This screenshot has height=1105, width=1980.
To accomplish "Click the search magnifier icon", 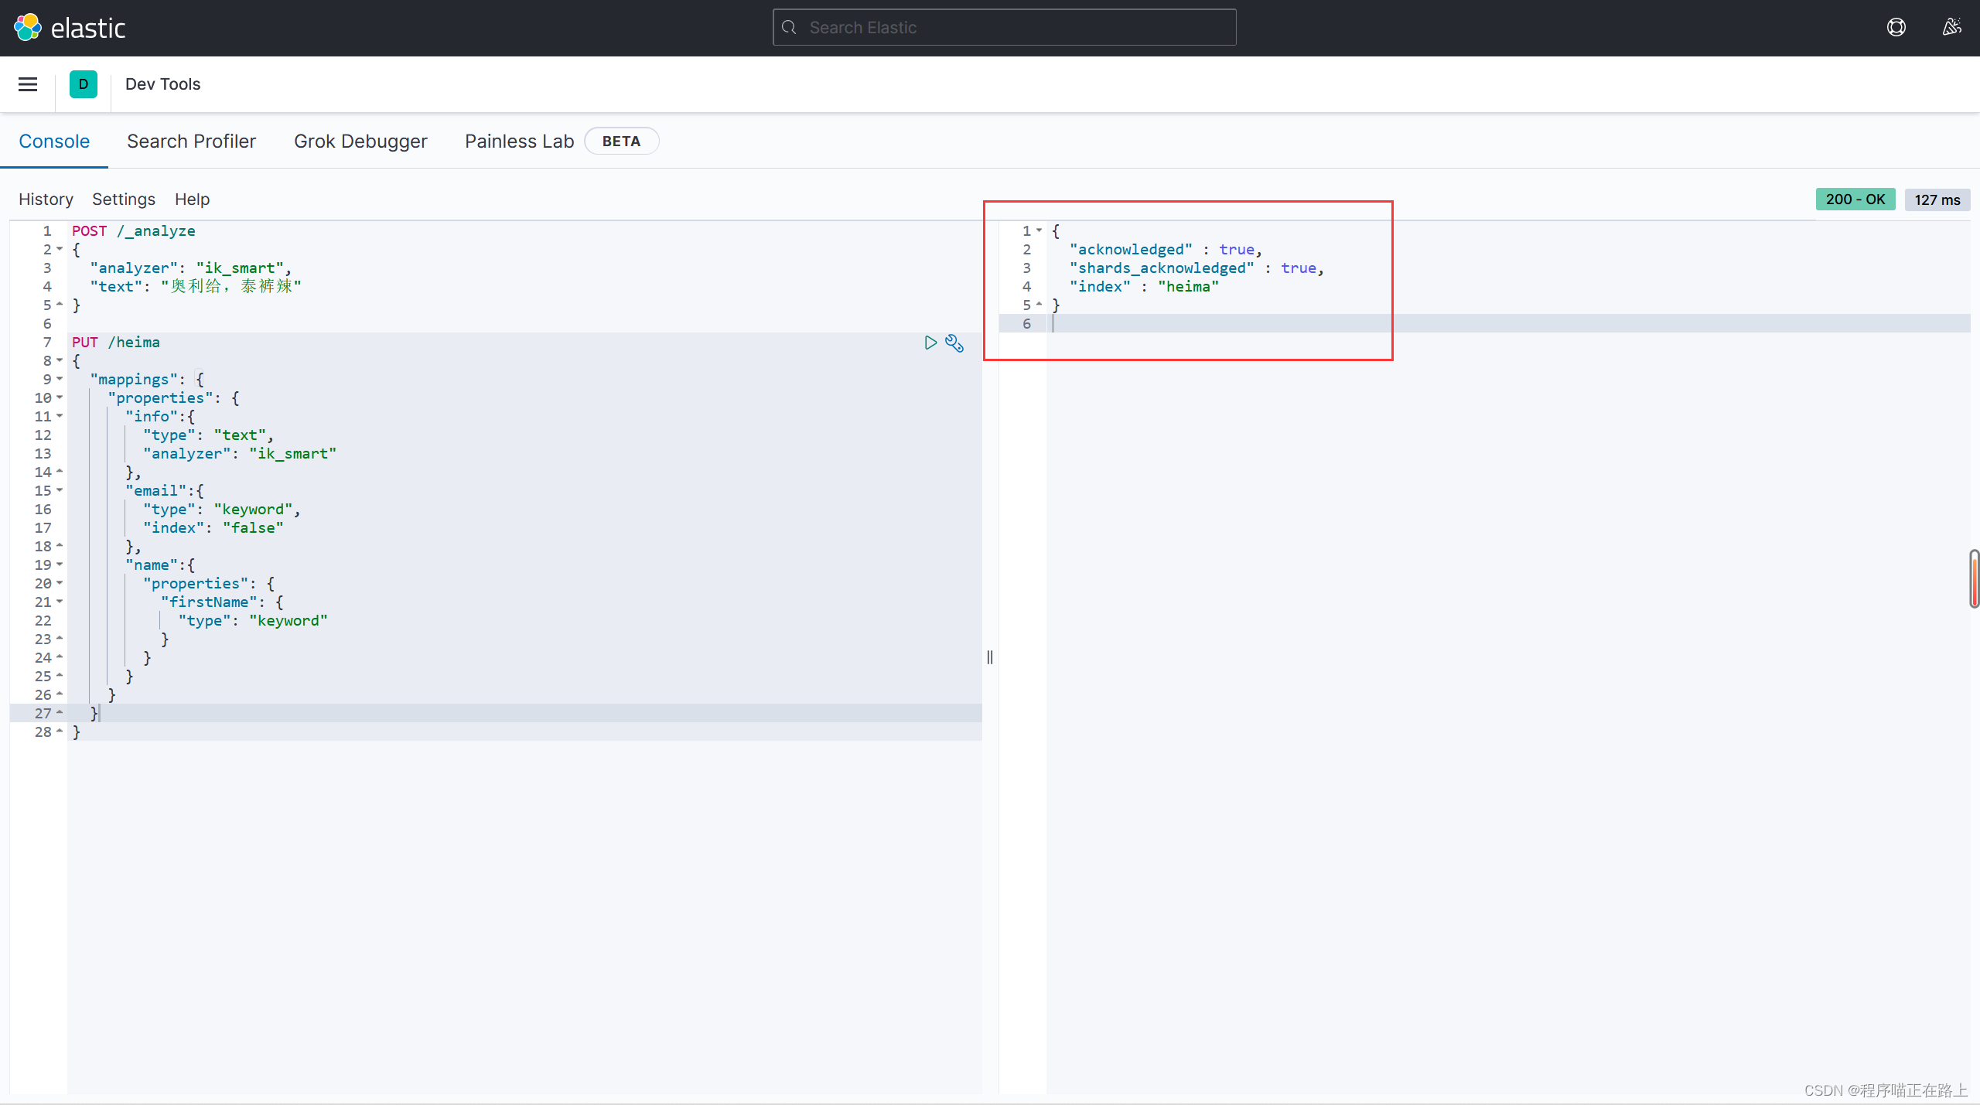I will (789, 28).
